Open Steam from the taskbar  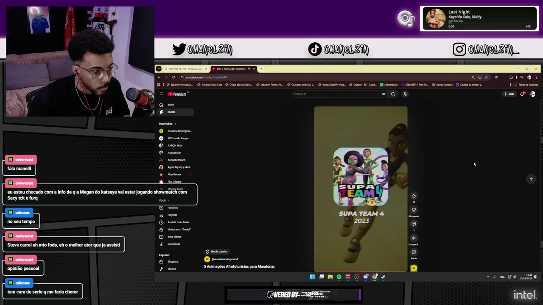[x=383, y=277]
